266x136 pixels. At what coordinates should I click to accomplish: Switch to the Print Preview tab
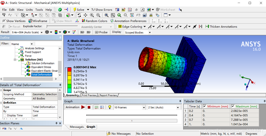point(89,95)
